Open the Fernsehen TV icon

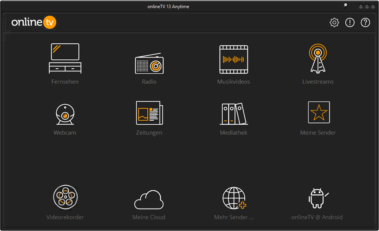point(65,59)
